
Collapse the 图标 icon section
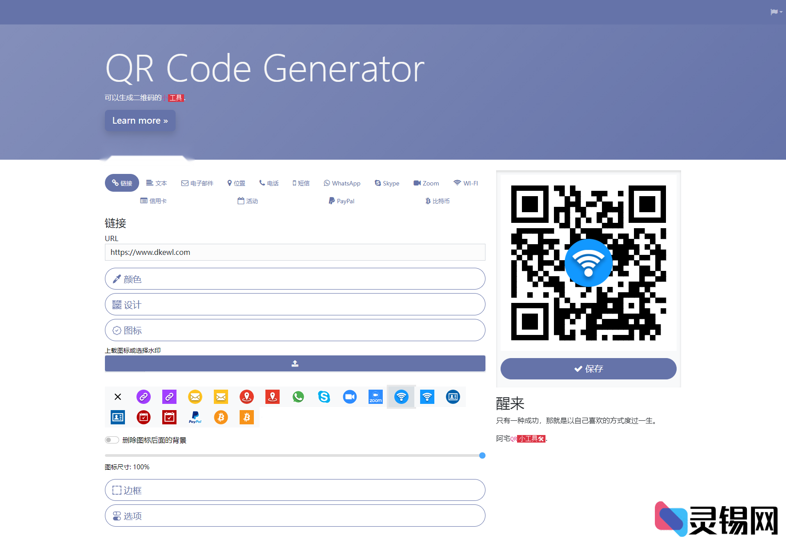pyautogui.click(x=295, y=330)
